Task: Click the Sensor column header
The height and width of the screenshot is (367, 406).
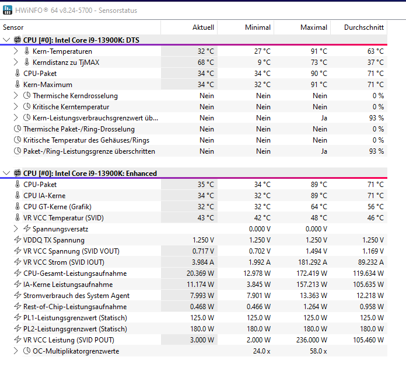Action: (80, 27)
